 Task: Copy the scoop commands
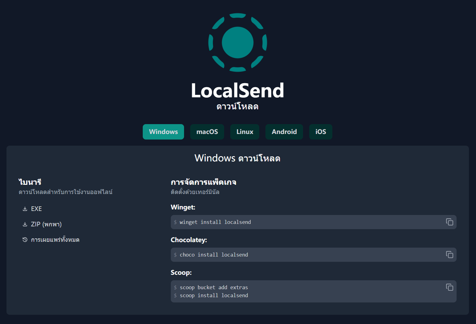(x=449, y=287)
